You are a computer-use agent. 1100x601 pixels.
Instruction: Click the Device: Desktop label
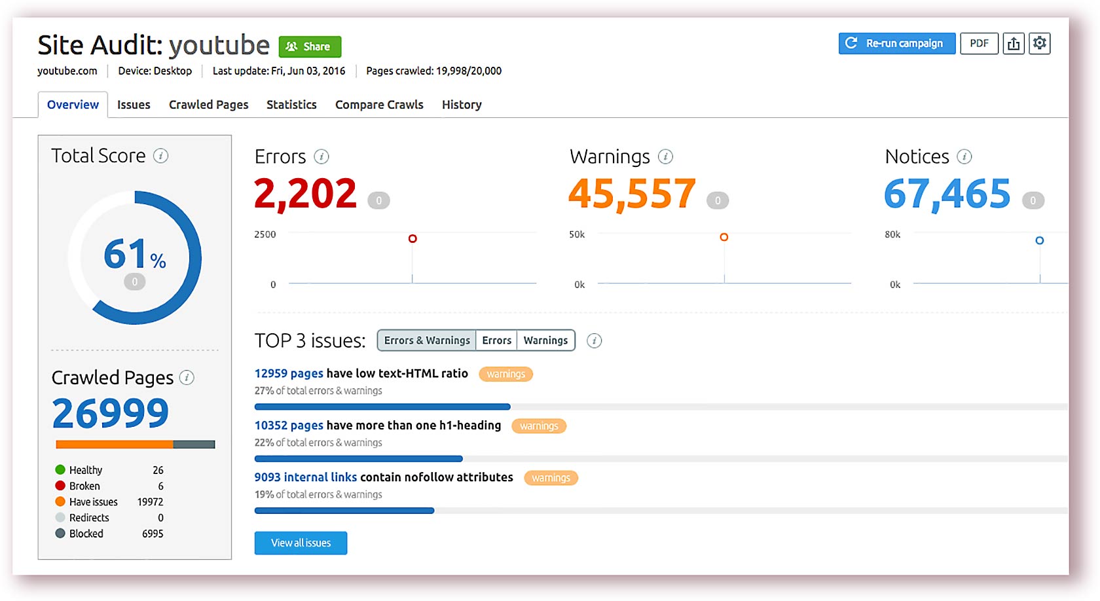(155, 71)
